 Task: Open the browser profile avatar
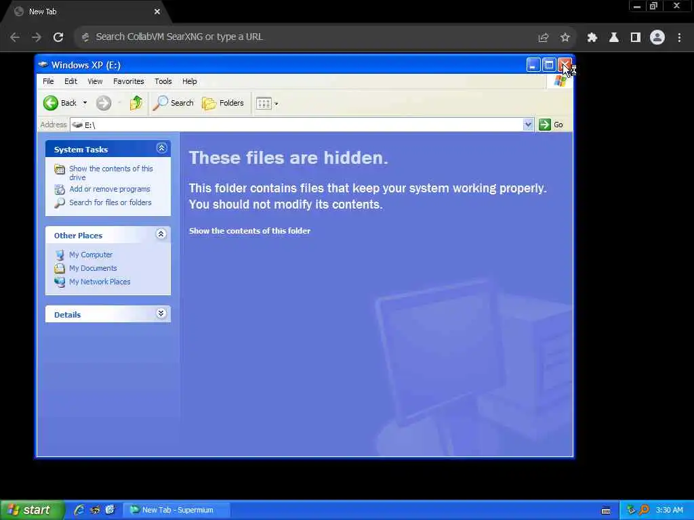pyautogui.click(x=657, y=38)
